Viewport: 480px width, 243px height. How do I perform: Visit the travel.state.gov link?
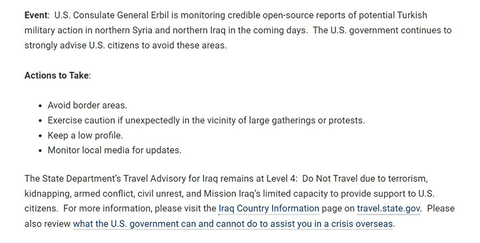389,208
